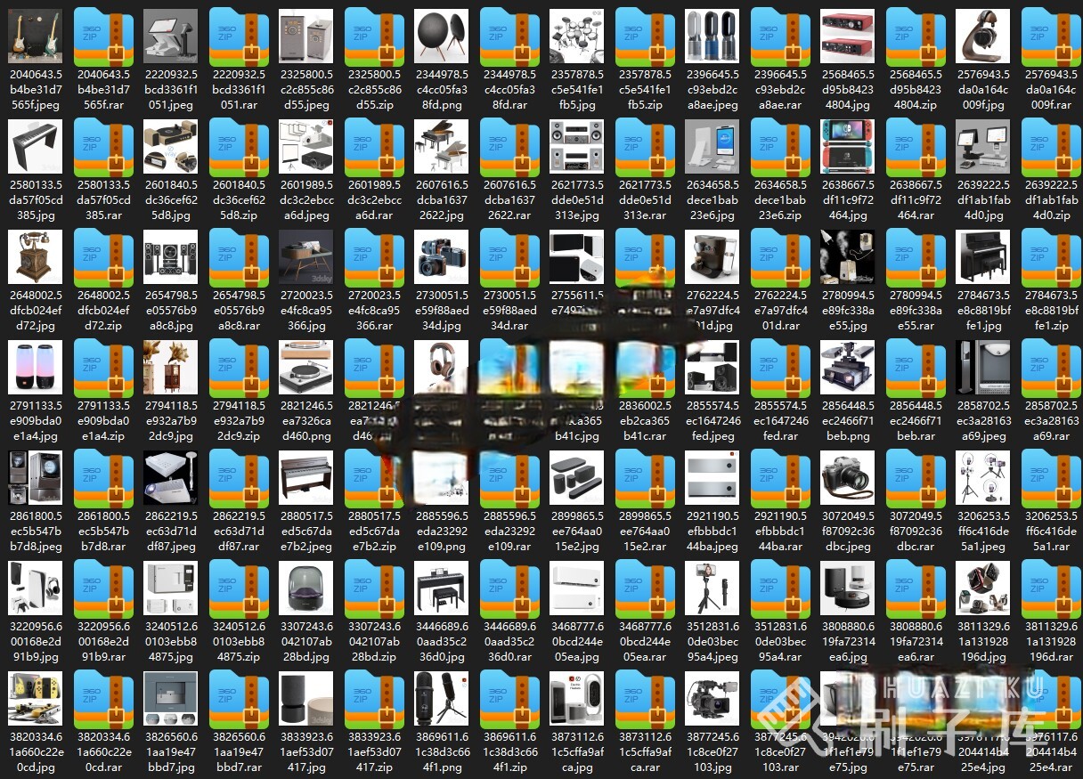Select the upright piano image 2784673

click(983, 257)
